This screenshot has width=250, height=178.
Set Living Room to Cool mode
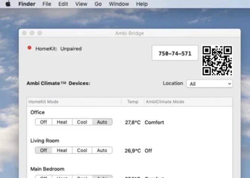[82, 150]
